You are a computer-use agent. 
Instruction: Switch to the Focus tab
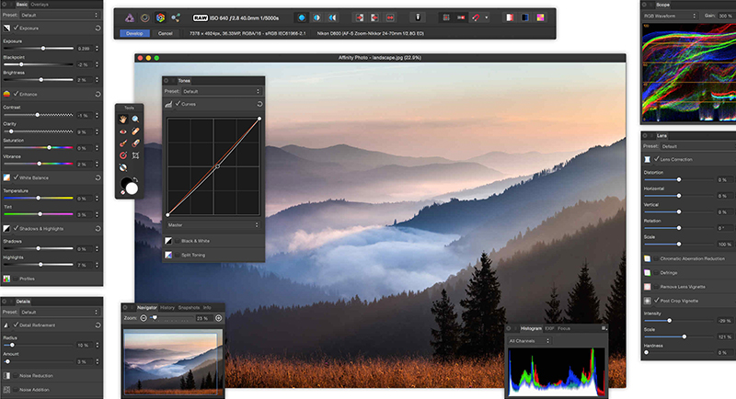click(564, 328)
